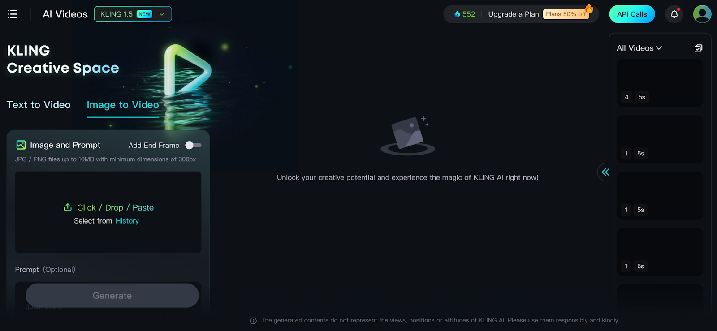Click the image upload drop area
Image resolution: width=717 pixels, height=331 pixels.
(108, 212)
